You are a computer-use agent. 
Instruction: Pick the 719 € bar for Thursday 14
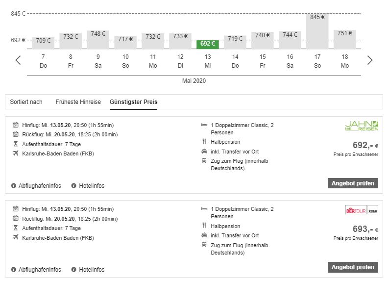(235, 42)
